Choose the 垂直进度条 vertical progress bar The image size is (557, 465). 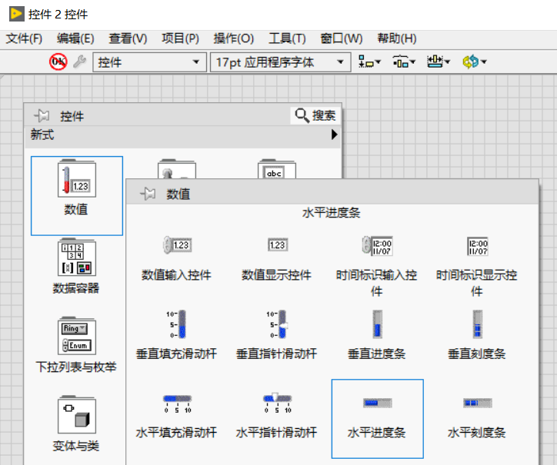(377, 335)
